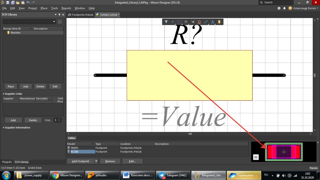Screen dimensions: 320x180
Task: Open the Edit menu
Action: tap(12, 8)
